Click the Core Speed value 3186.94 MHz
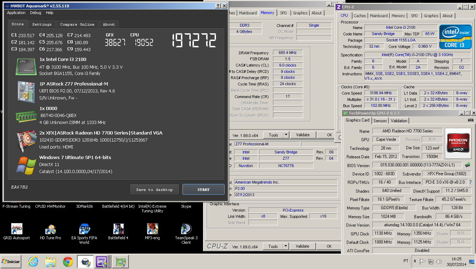Image resolution: width=476 pixels, height=269 pixels. click(x=380, y=93)
